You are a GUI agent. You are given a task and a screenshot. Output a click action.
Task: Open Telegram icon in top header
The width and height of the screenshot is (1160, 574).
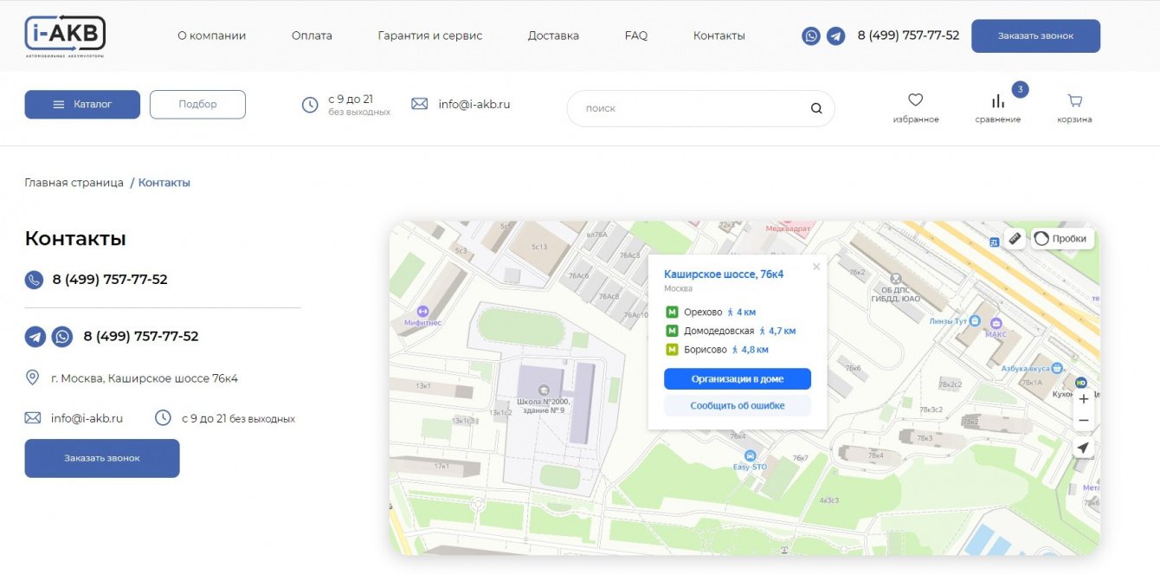(835, 36)
